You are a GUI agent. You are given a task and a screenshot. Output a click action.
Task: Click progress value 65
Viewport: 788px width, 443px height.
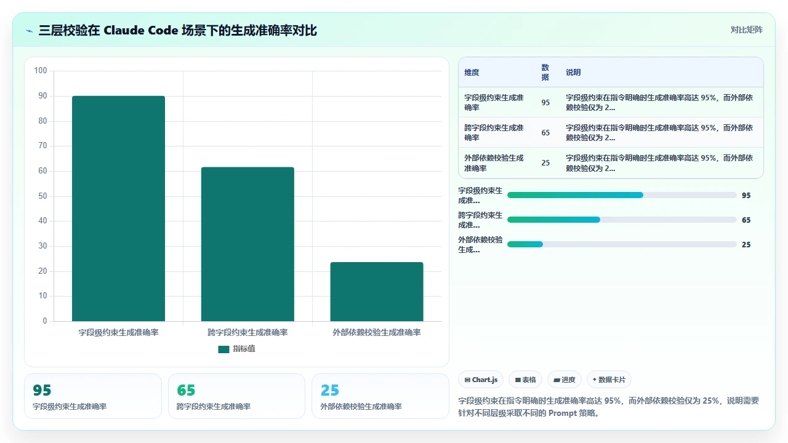click(x=746, y=220)
